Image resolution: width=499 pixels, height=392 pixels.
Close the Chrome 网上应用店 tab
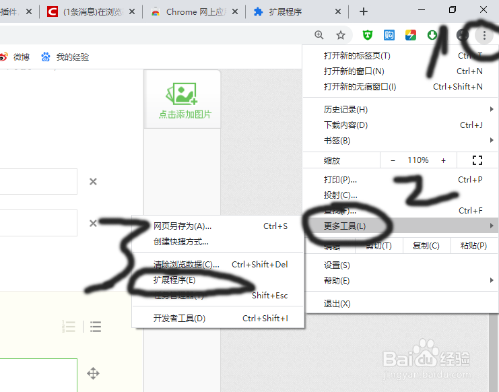pyautogui.click(x=235, y=11)
